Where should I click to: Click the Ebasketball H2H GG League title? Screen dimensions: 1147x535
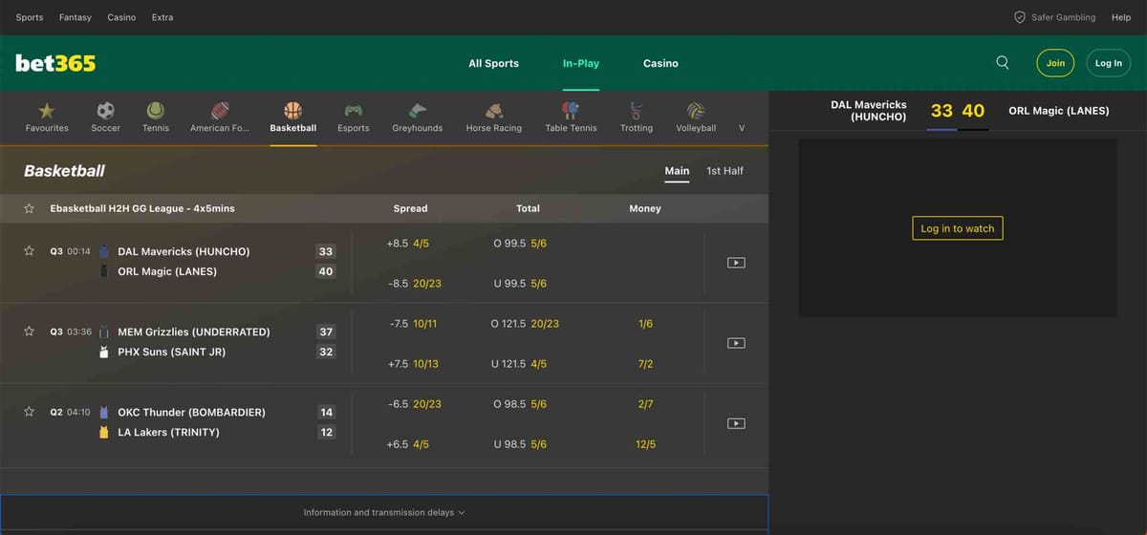click(x=142, y=208)
